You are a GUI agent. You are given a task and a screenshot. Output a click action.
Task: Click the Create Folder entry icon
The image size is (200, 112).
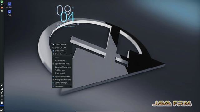[53, 51]
